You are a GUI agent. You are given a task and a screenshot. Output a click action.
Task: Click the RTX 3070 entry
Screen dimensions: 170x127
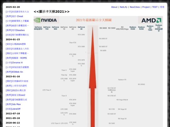tap(81, 60)
